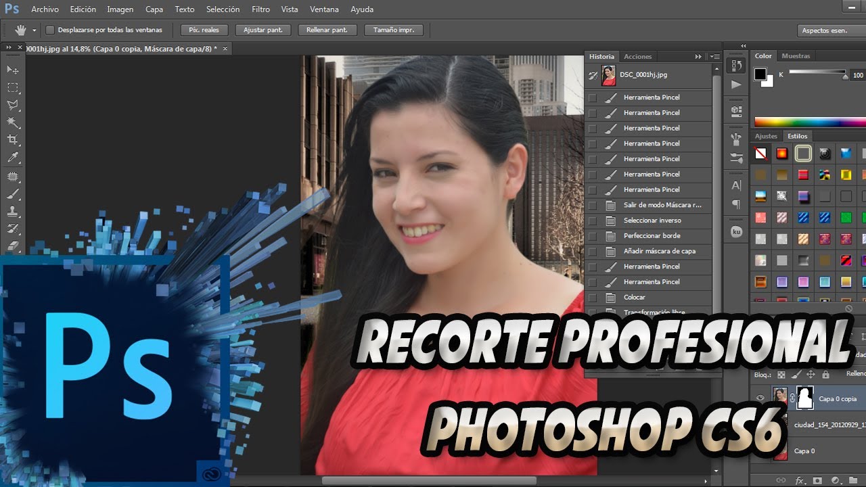The width and height of the screenshot is (866, 487).
Task: Click the mask link chain on Capa 0 copia
Action: point(792,398)
